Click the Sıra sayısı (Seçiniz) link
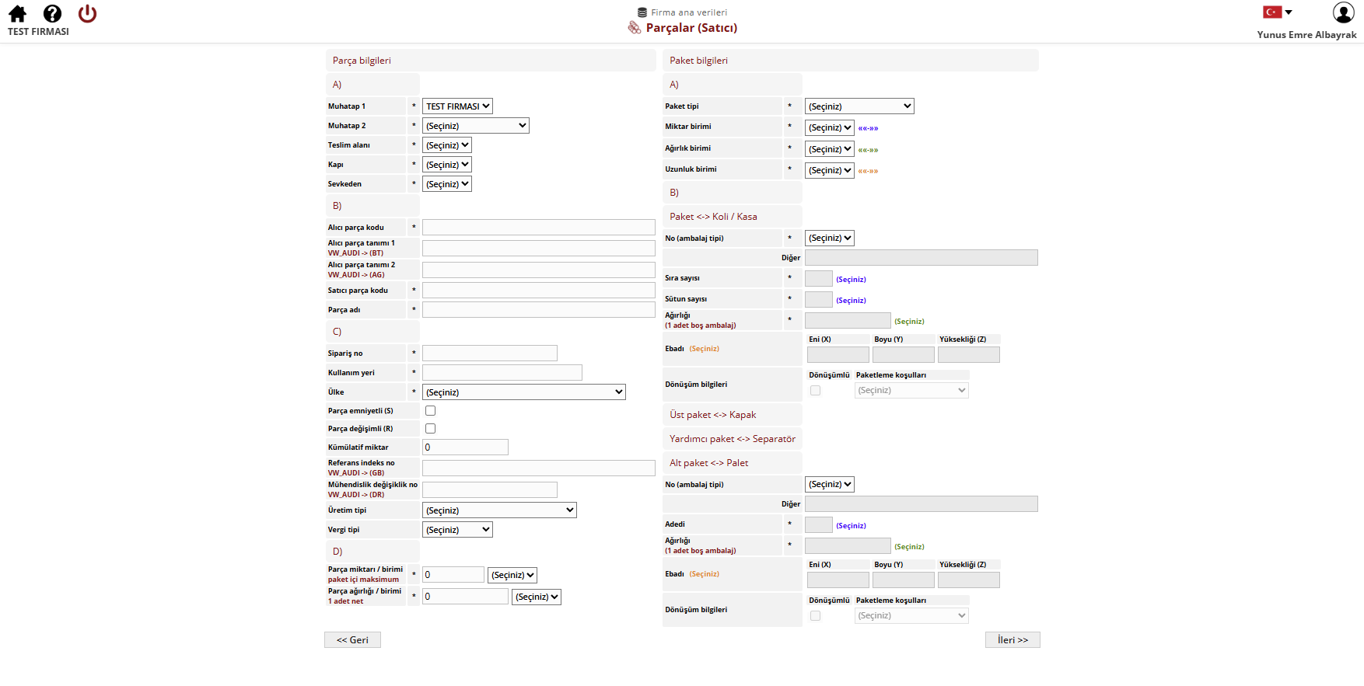Viewport: 1364px width, 686px height. (851, 280)
